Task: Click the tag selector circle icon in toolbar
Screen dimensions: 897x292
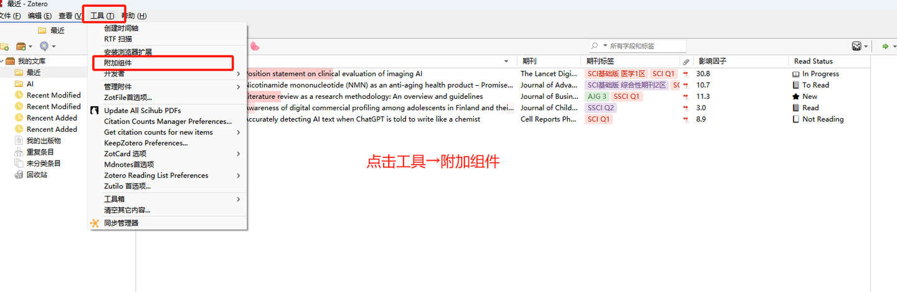Action: point(44,46)
